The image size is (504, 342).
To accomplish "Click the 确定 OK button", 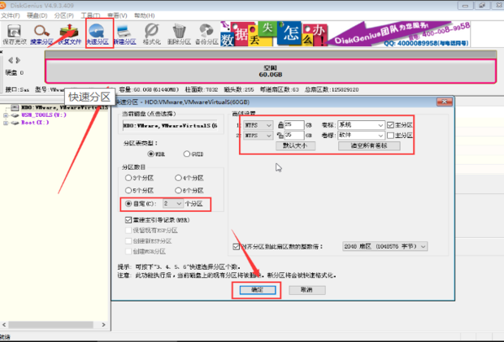I will (258, 290).
